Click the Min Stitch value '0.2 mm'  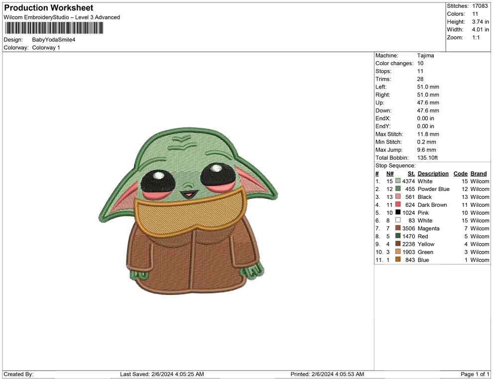[x=426, y=142]
